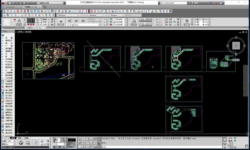This screenshot has height=150, width=250.
Task: Click the keyword search input field
Action: pos(173,3)
